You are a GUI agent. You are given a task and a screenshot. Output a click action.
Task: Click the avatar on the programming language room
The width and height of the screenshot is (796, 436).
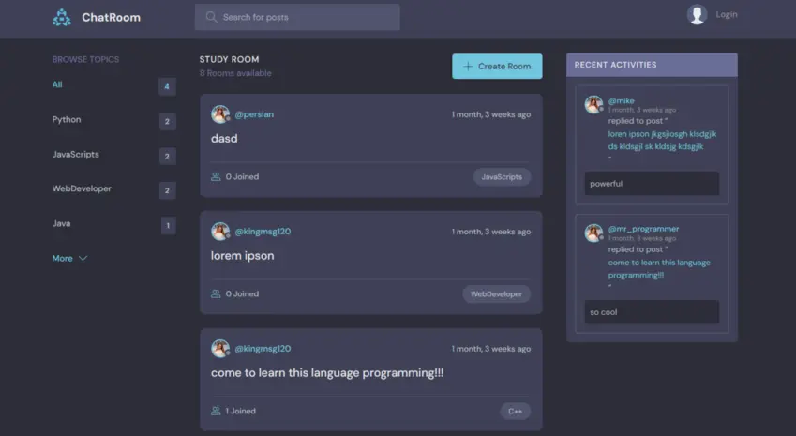tap(220, 348)
